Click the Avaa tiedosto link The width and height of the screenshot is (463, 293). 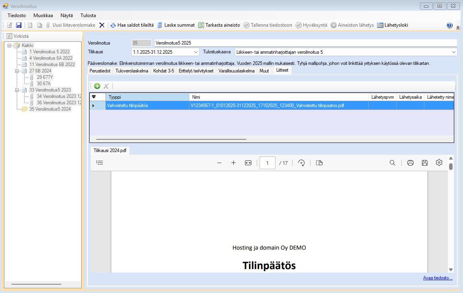pos(438,278)
